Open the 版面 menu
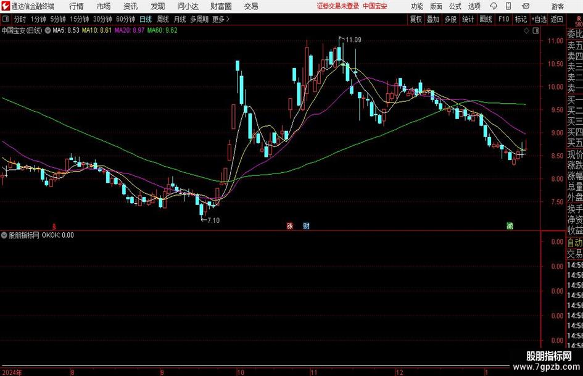Image resolution: width=583 pixels, height=376 pixels. pyautogui.click(x=436, y=6)
